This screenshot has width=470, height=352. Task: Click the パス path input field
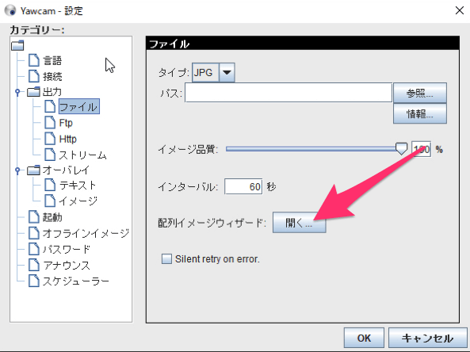point(288,93)
